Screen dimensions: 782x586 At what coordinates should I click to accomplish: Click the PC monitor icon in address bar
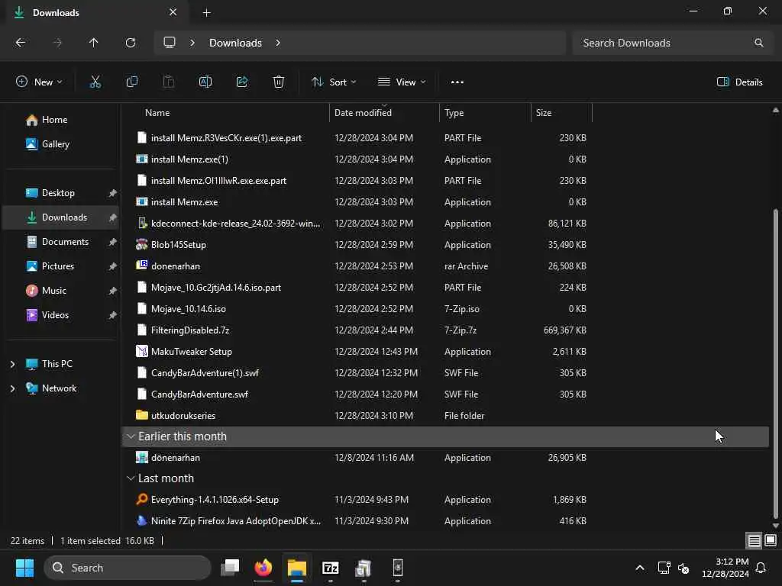point(170,43)
